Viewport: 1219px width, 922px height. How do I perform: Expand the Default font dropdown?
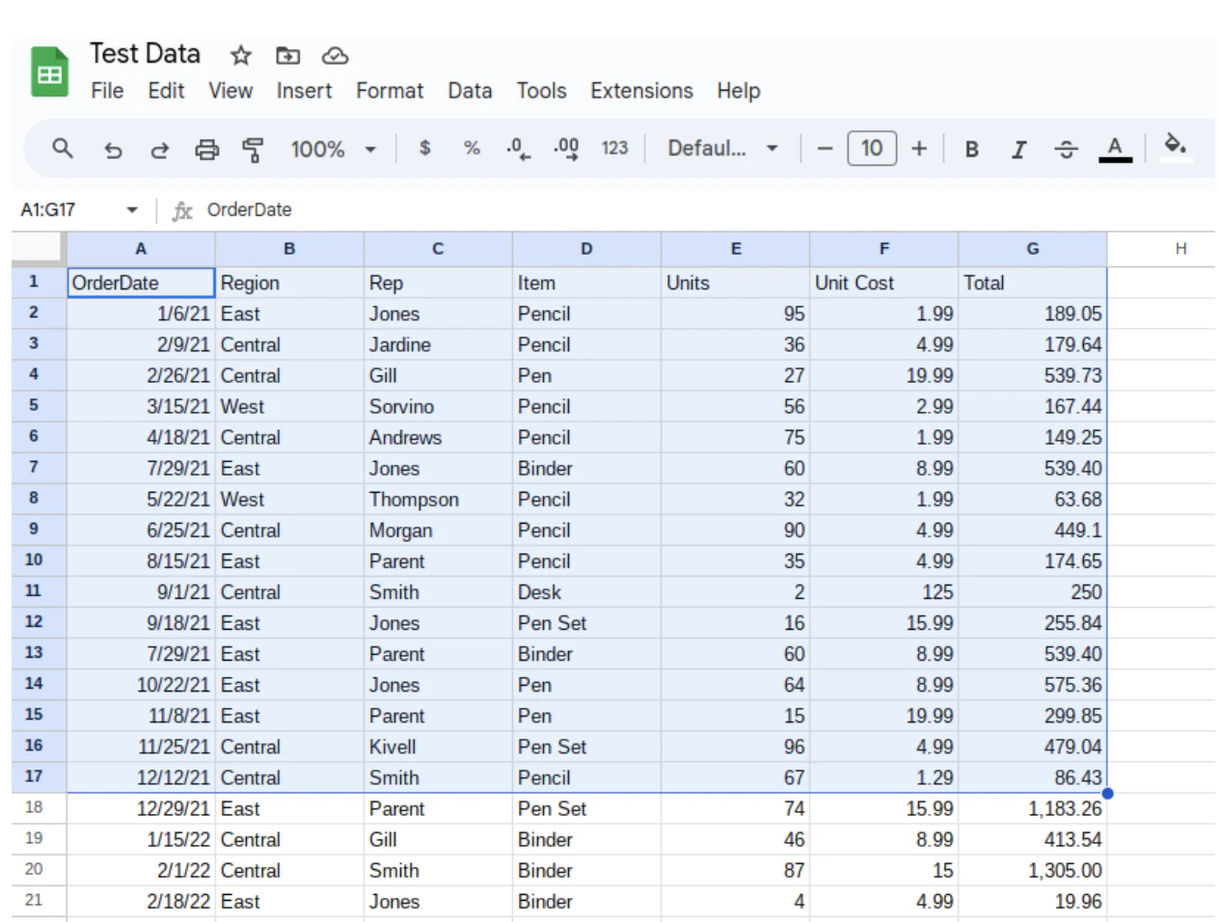(x=723, y=149)
